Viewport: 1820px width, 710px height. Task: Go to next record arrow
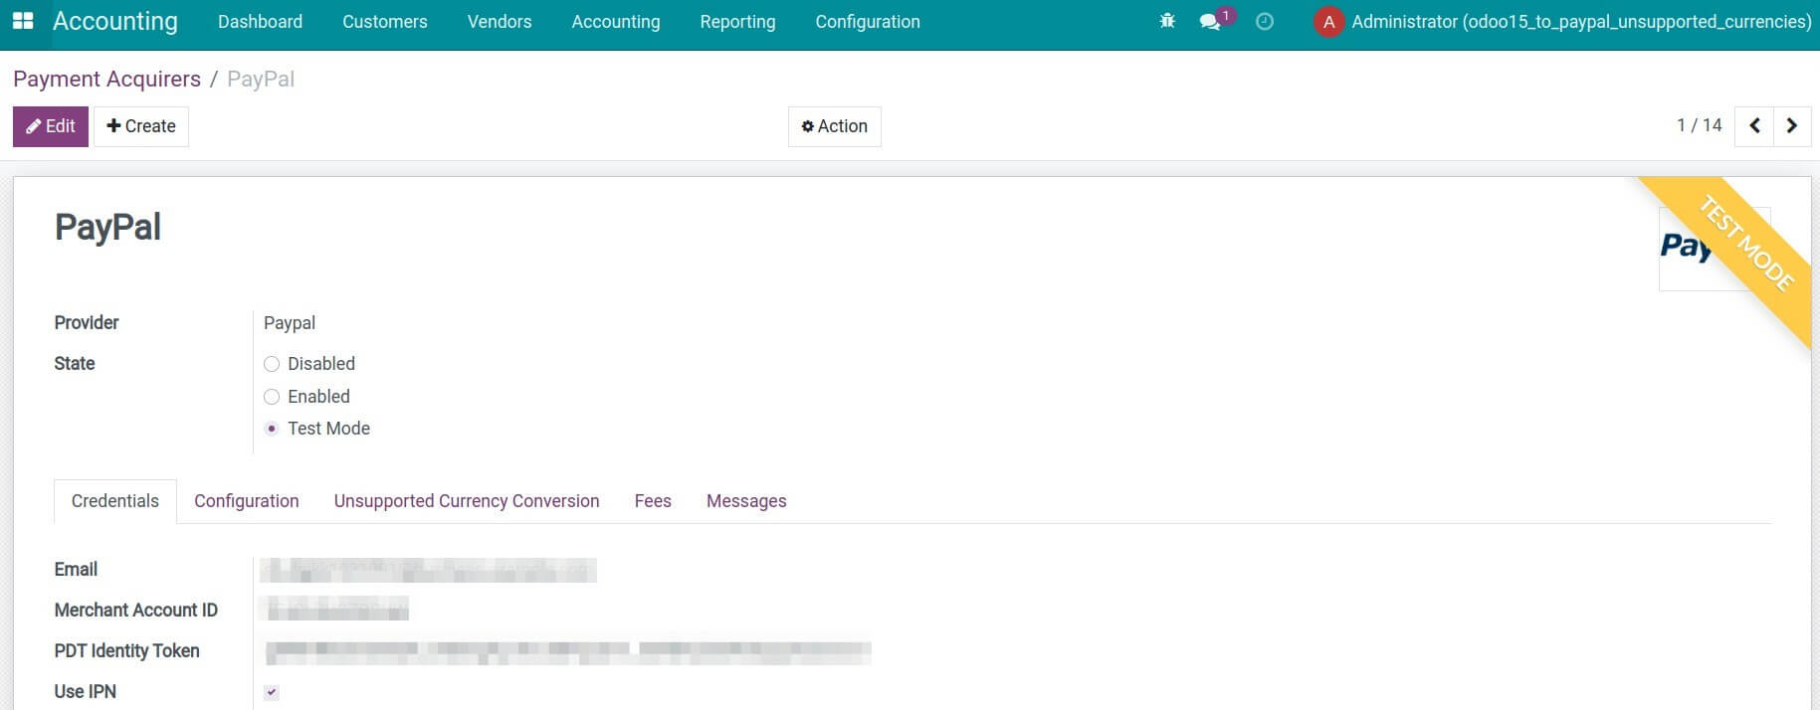point(1792,126)
